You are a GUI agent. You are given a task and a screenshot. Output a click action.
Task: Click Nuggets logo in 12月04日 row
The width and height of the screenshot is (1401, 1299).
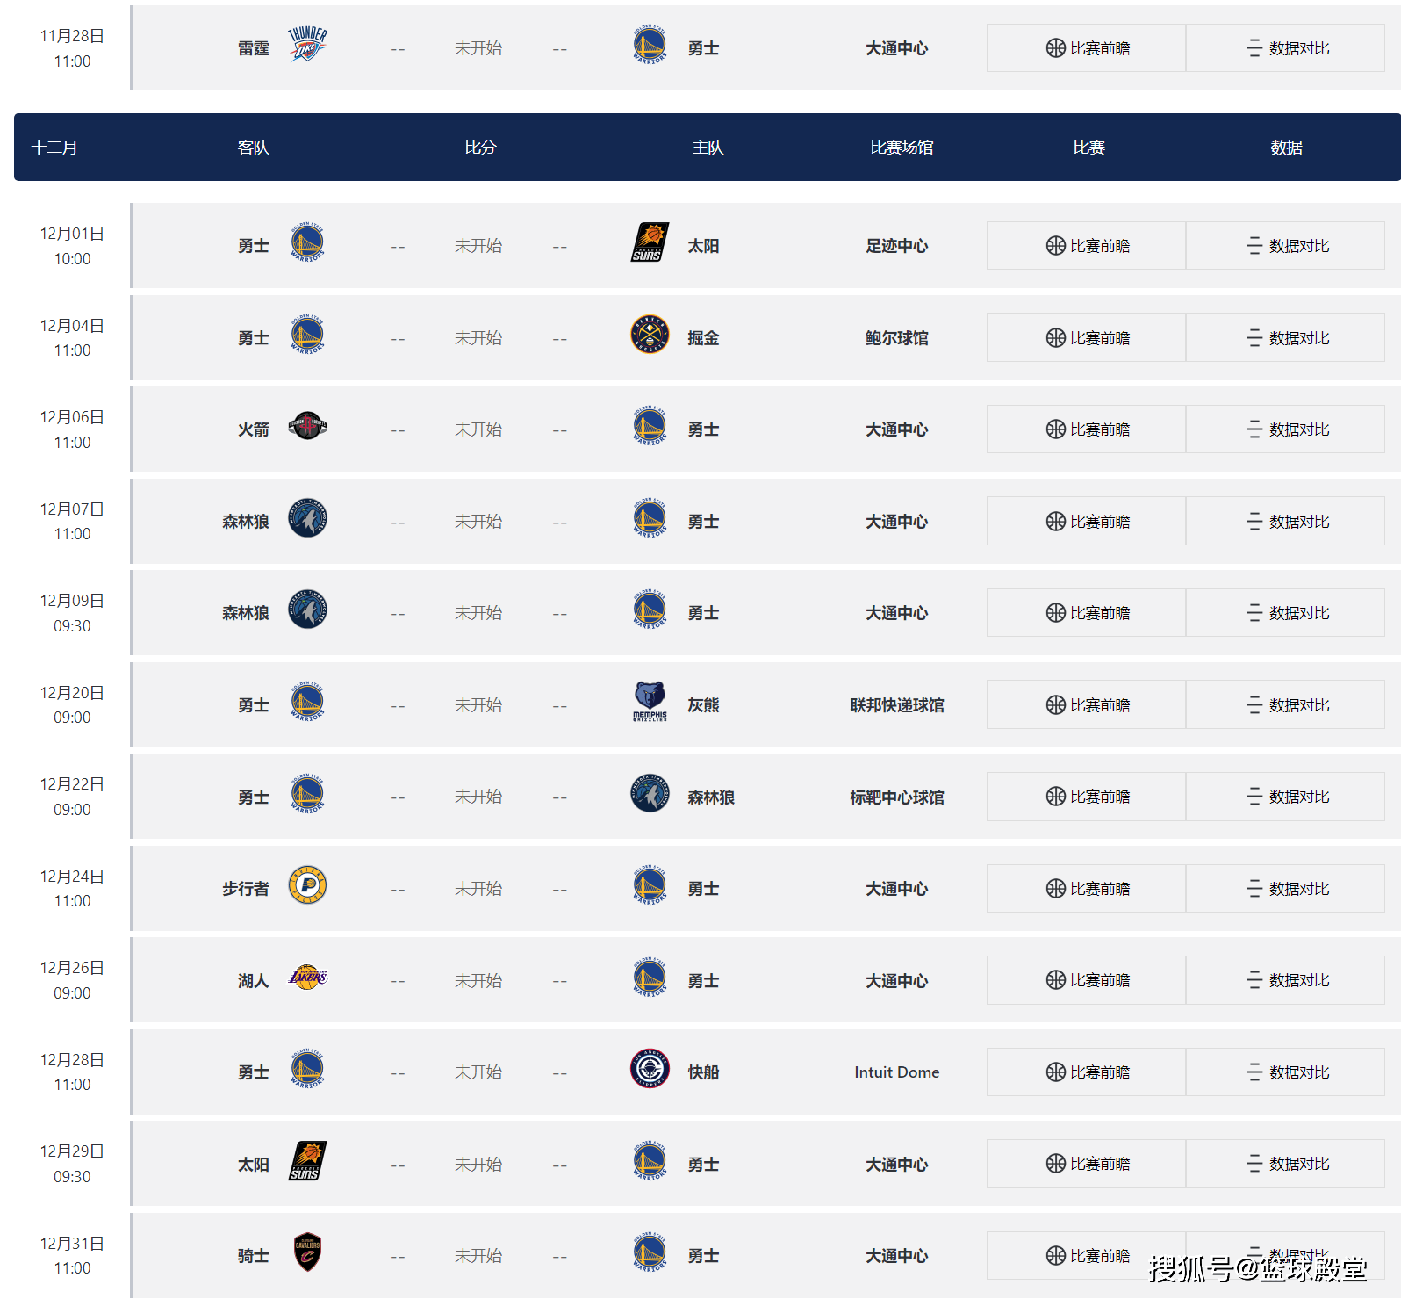pyautogui.click(x=650, y=335)
